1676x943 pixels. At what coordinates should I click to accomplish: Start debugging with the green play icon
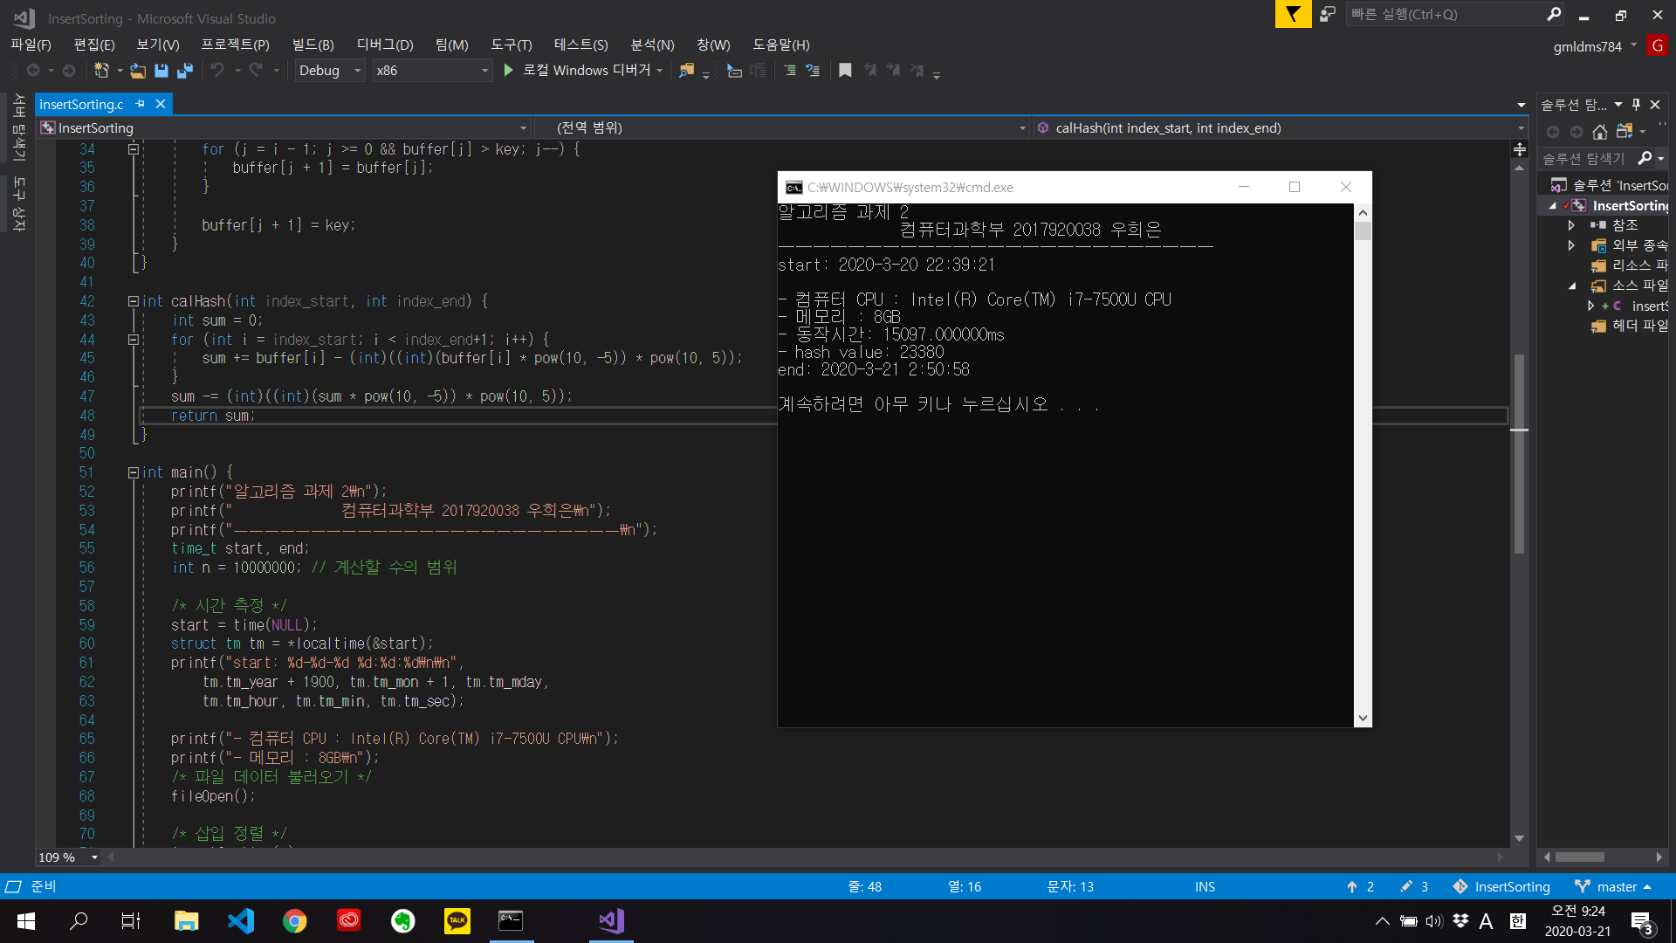(508, 71)
